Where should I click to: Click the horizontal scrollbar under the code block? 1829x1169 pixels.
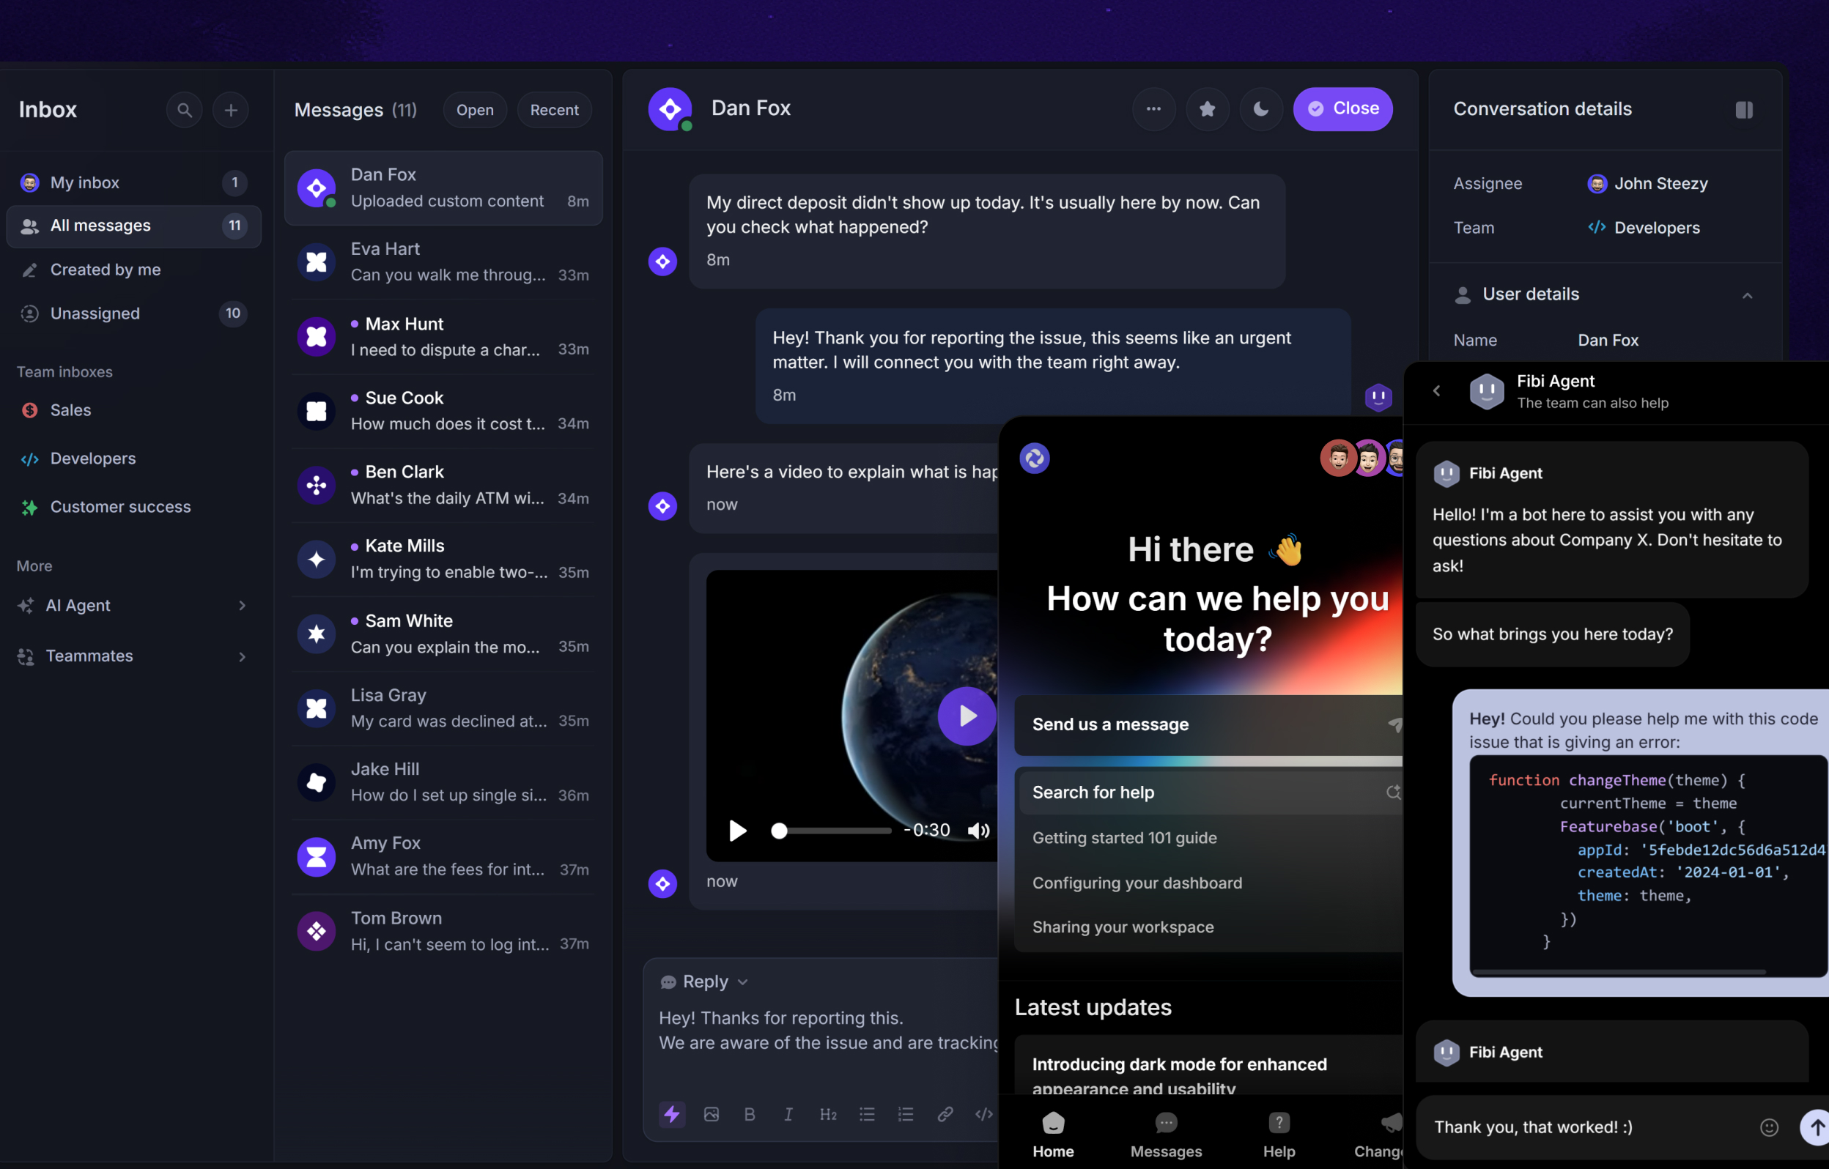tap(1619, 972)
